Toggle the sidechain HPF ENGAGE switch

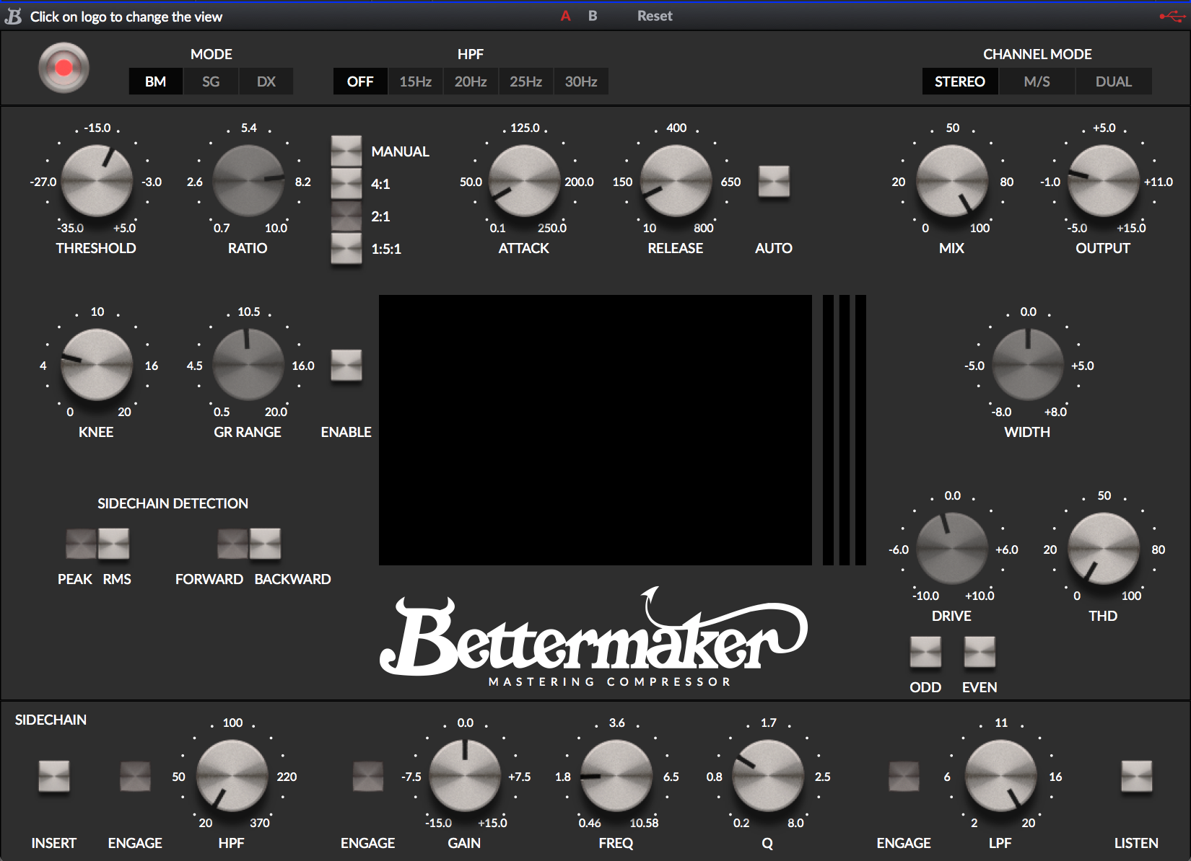point(135,776)
